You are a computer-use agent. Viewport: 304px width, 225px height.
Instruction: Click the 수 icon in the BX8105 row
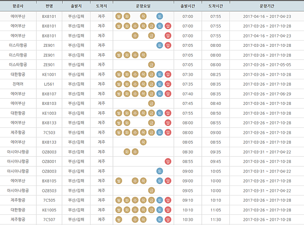(x=135, y=181)
